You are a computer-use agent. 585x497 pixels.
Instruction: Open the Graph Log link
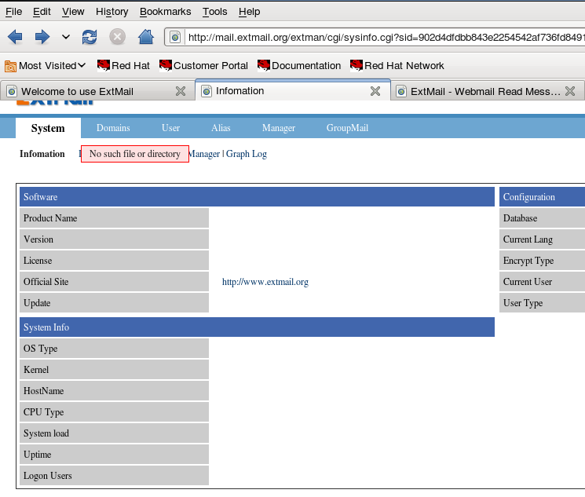pyautogui.click(x=247, y=154)
